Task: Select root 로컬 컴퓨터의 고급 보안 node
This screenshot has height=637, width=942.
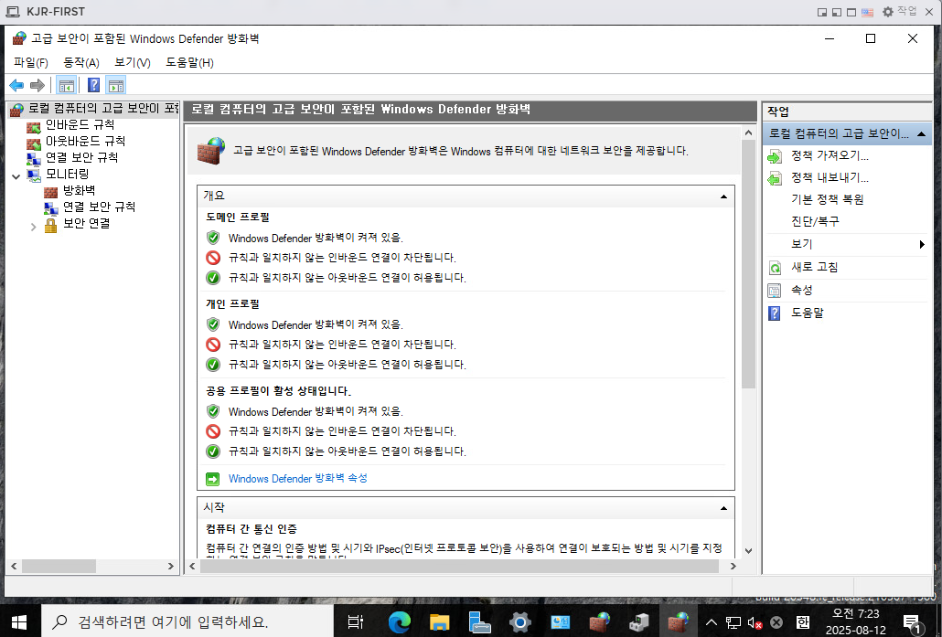Action: click(x=103, y=109)
